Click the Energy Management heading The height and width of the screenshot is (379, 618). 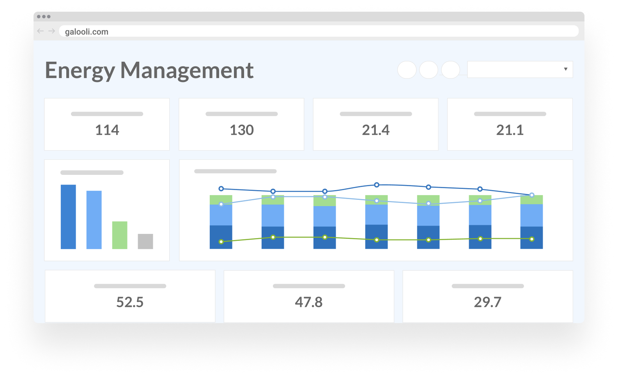(x=149, y=70)
